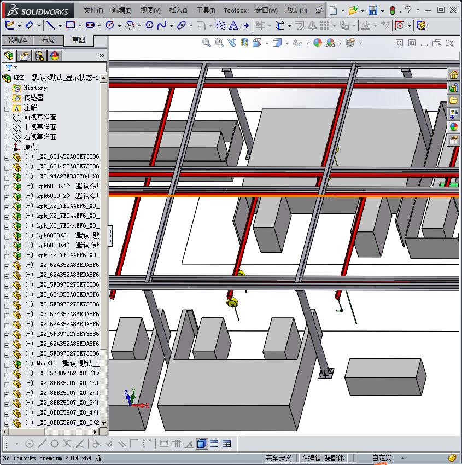Image resolution: width=462 pixels, height=465 pixels.
Task: Choose the Straight Slot tool
Action: [x=90, y=26]
